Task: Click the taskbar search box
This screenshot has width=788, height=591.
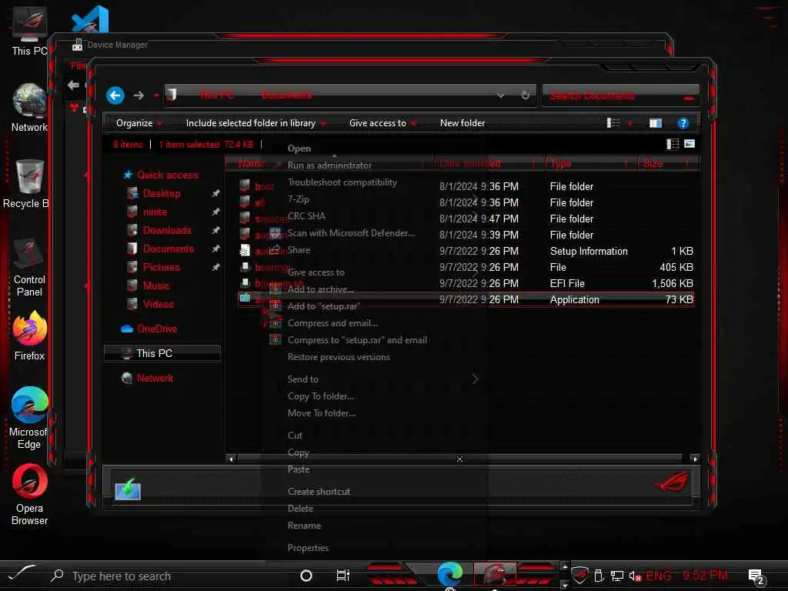Action: click(x=122, y=576)
